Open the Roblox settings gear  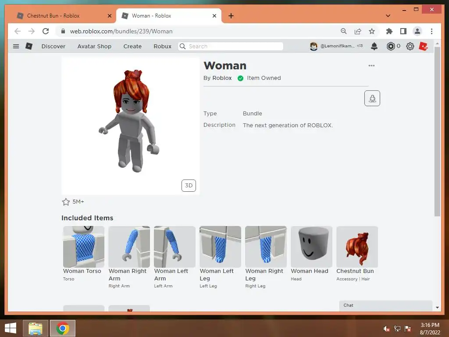coord(410,46)
